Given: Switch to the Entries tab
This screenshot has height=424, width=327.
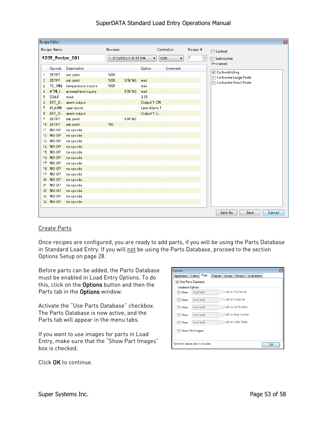Looking at the screenshot, I should click(194, 276).
